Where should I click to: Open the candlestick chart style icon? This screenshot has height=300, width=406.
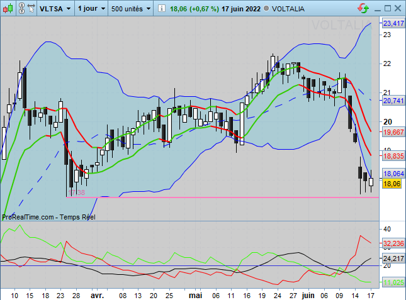[8, 9]
